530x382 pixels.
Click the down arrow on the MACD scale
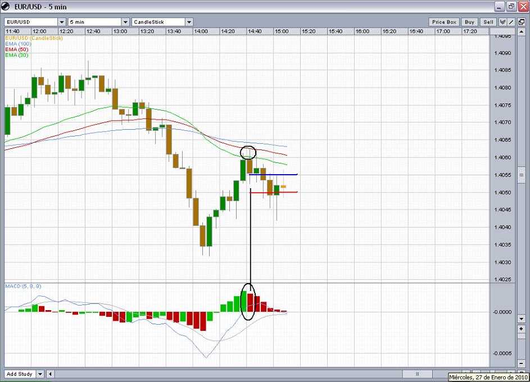pos(521,319)
